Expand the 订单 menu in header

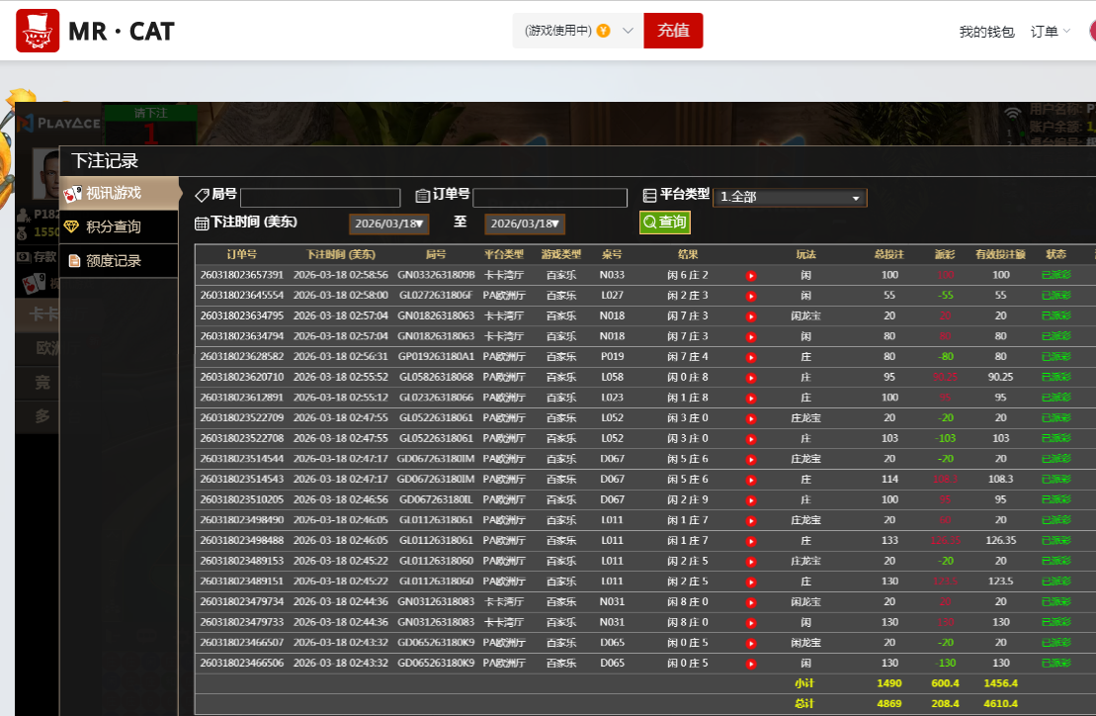(x=1050, y=32)
